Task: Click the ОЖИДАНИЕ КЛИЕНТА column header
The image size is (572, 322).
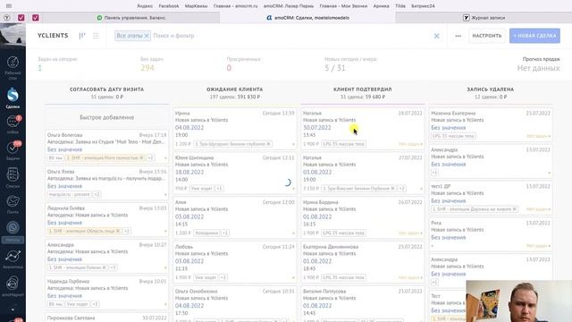Action: tap(234, 89)
